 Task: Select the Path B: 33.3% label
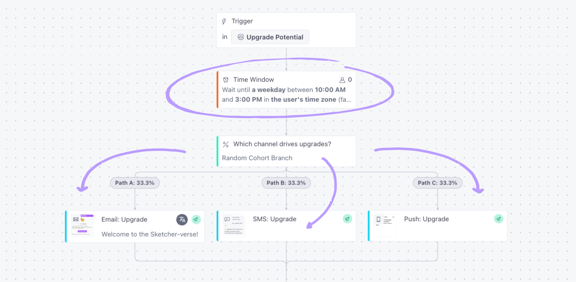[x=286, y=183]
